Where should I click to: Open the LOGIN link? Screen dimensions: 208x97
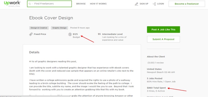point(160,4)
